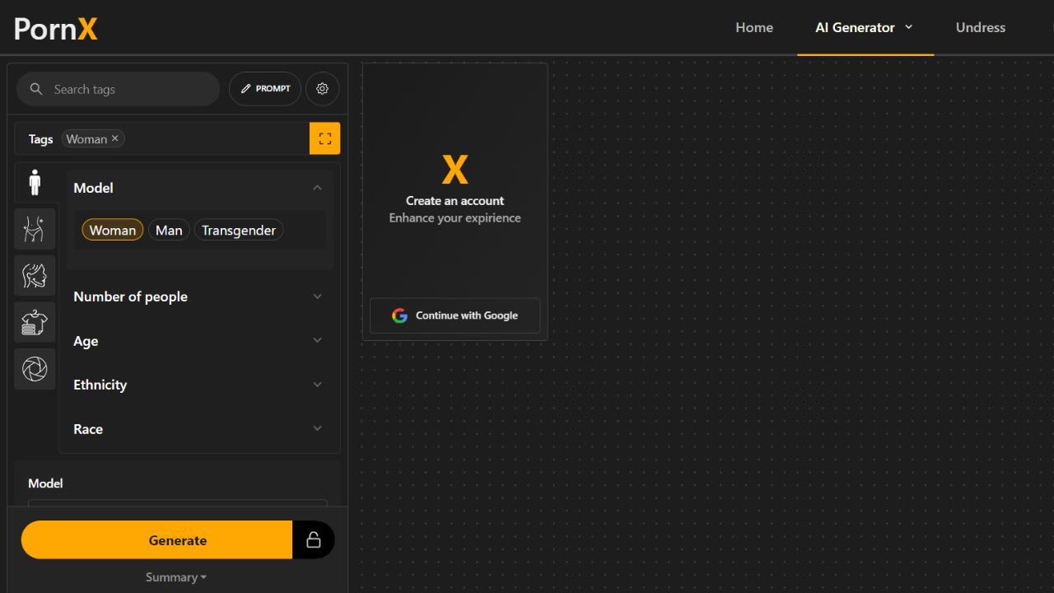Select the Man model option
This screenshot has height=593, width=1054.
169,230
